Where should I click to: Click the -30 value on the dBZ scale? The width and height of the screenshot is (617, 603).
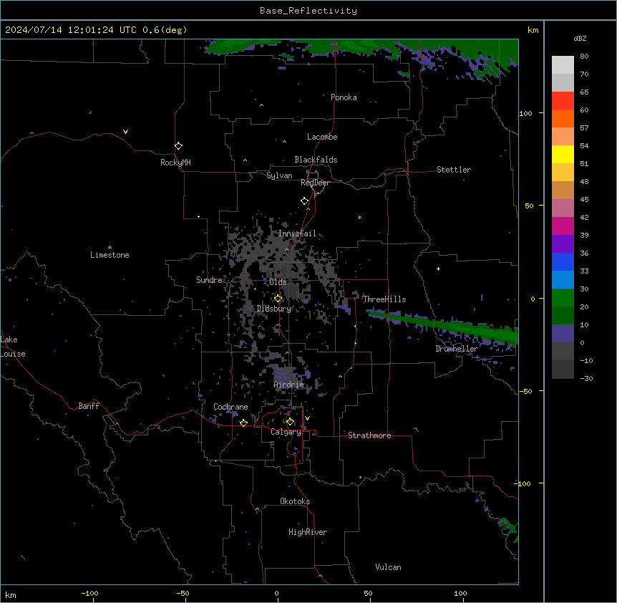pyautogui.click(x=586, y=379)
